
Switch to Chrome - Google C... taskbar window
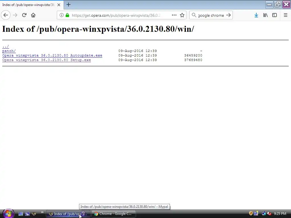click(113, 214)
